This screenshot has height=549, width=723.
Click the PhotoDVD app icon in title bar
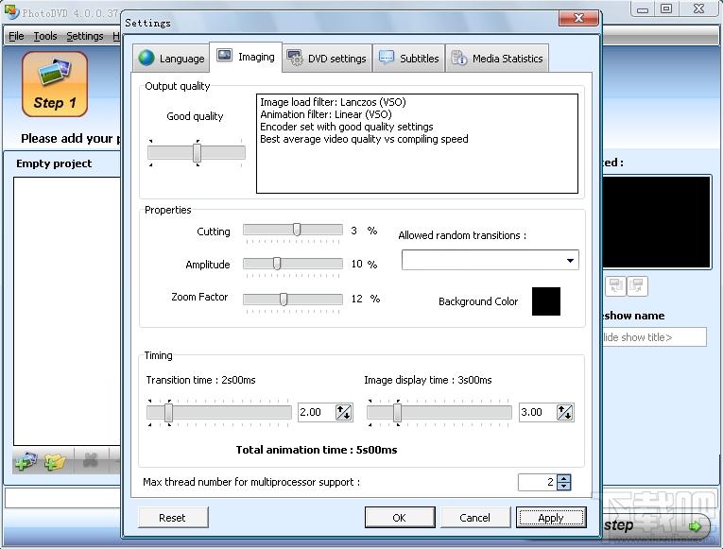coord(11,12)
